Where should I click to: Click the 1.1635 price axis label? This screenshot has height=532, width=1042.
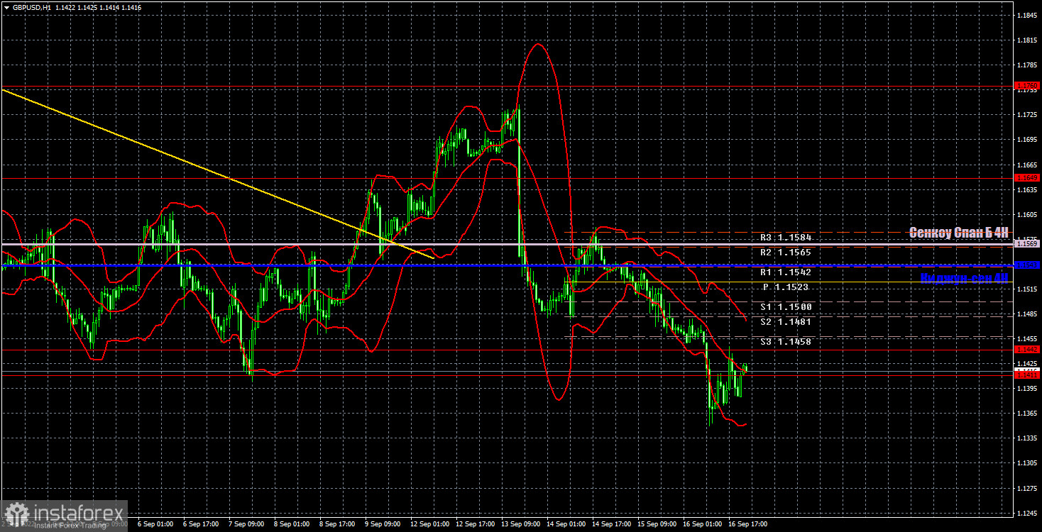coord(1027,189)
